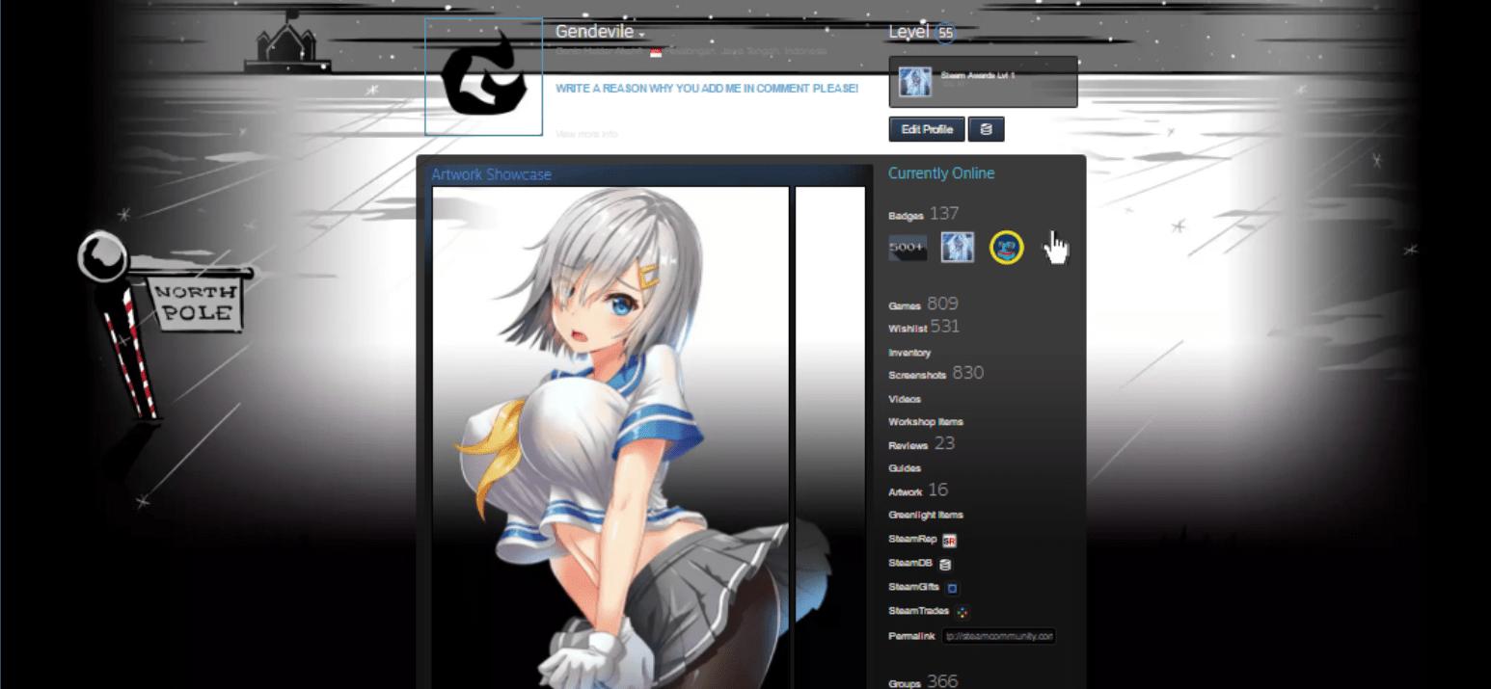Screen dimensions: 1491x689
Task: Expand the Gendevile username dropdown arrow
Action: pyautogui.click(x=641, y=36)
